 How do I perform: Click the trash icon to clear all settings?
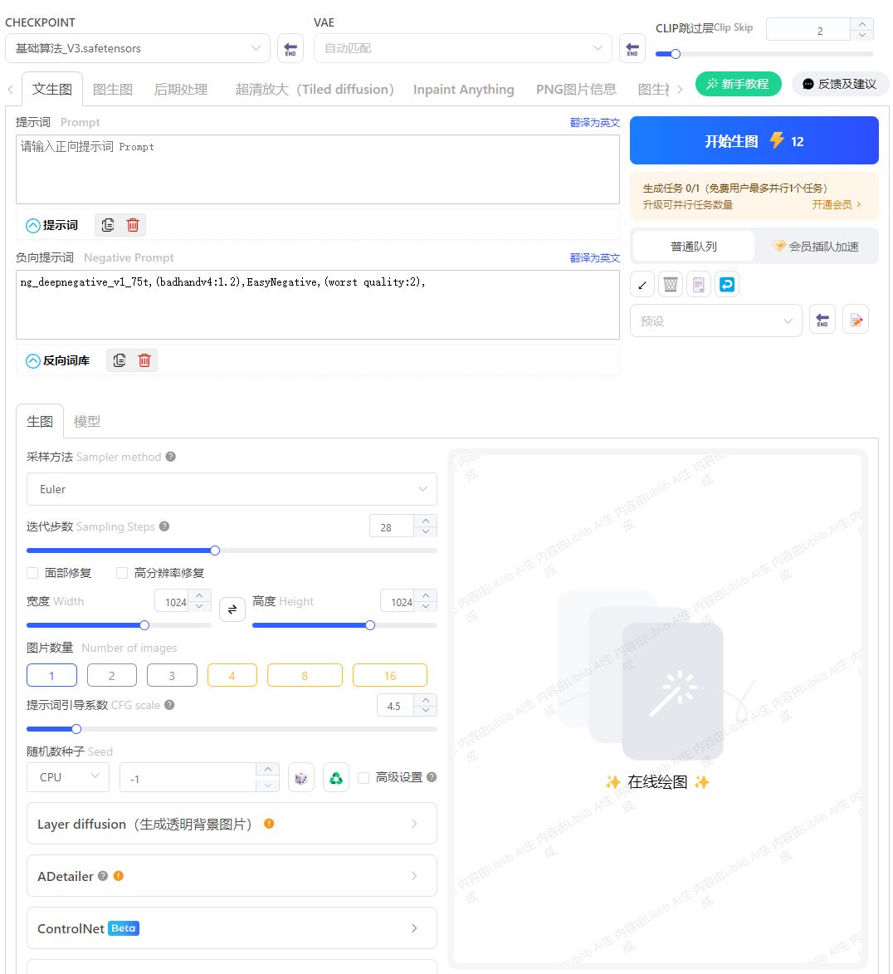click(x=670, y=284)
